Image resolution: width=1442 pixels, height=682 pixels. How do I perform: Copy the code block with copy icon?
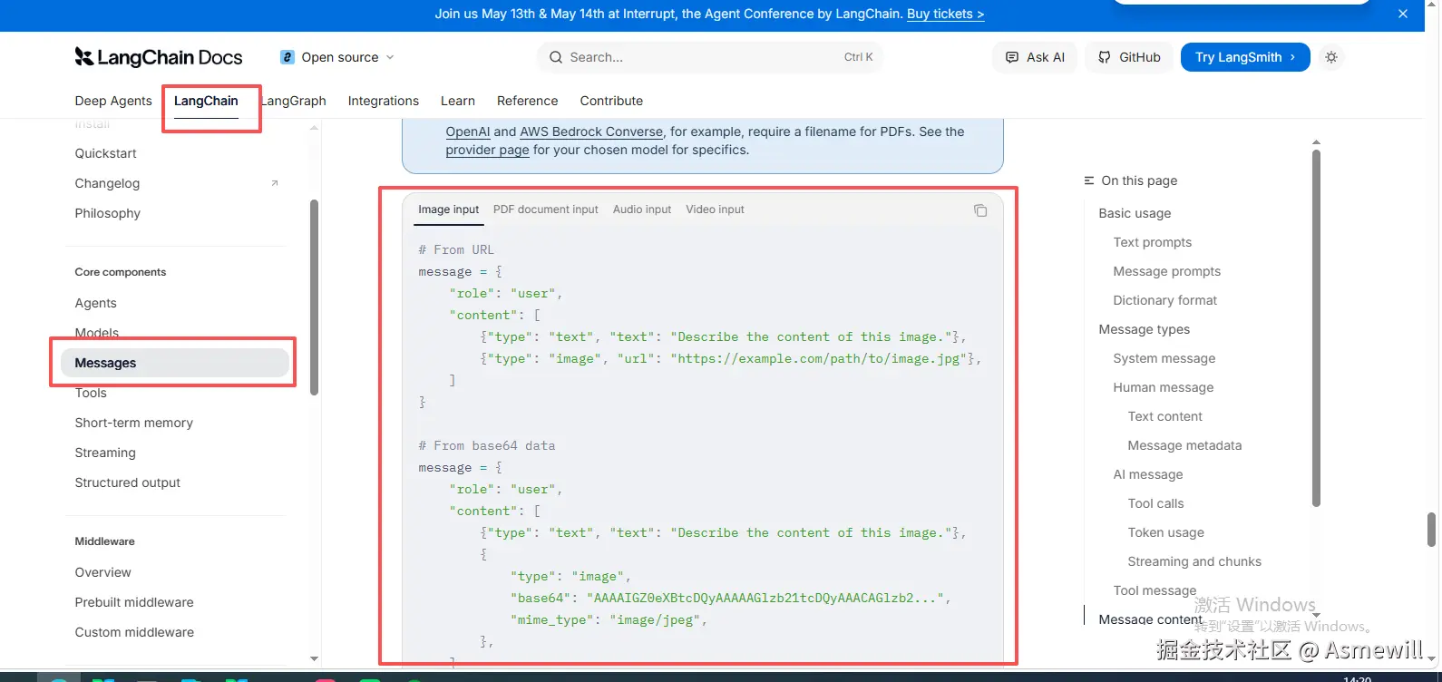click(980, 210)
